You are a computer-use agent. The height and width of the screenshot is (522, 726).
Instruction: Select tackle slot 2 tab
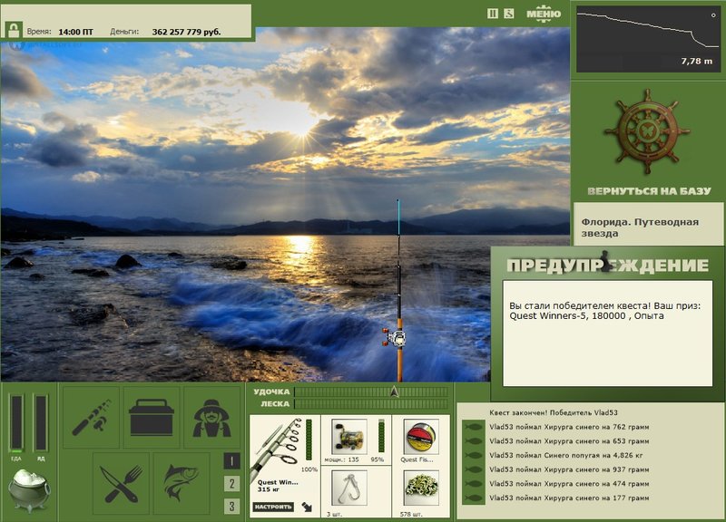point(232,484)
